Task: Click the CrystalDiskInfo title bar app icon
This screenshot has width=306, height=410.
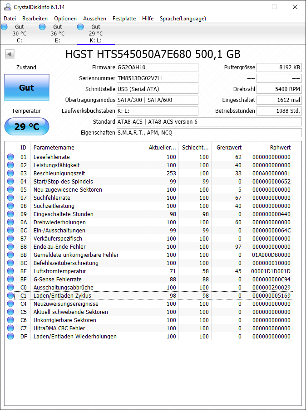Action: (8, 7)
